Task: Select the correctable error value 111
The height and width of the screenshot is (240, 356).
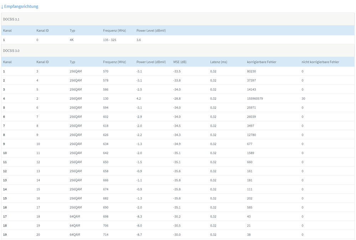Action: (x=250, y=190)
